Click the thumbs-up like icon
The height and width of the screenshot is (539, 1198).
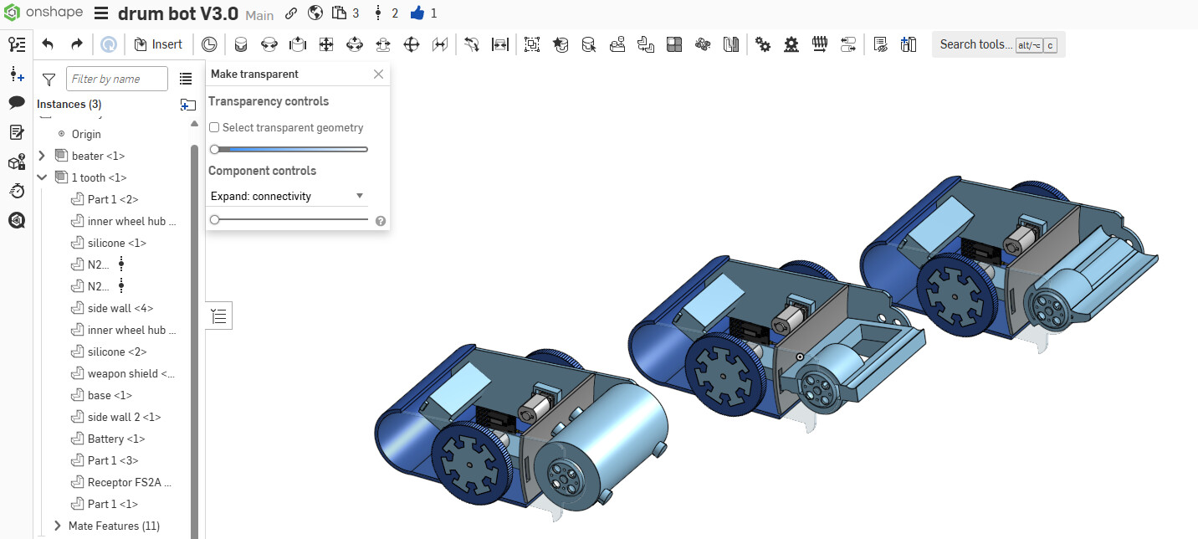(x=417, y=13)
